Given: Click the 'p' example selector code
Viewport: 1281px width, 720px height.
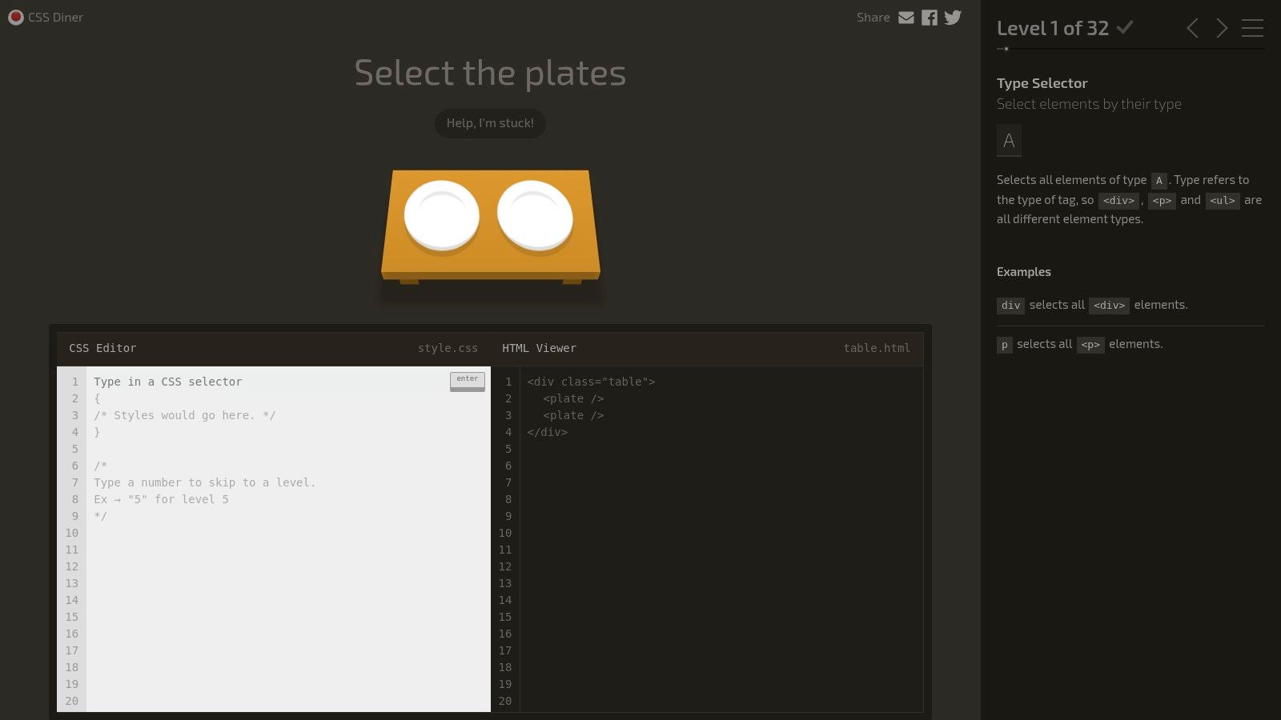Looking at the screenshot, I should [1004, 345].
